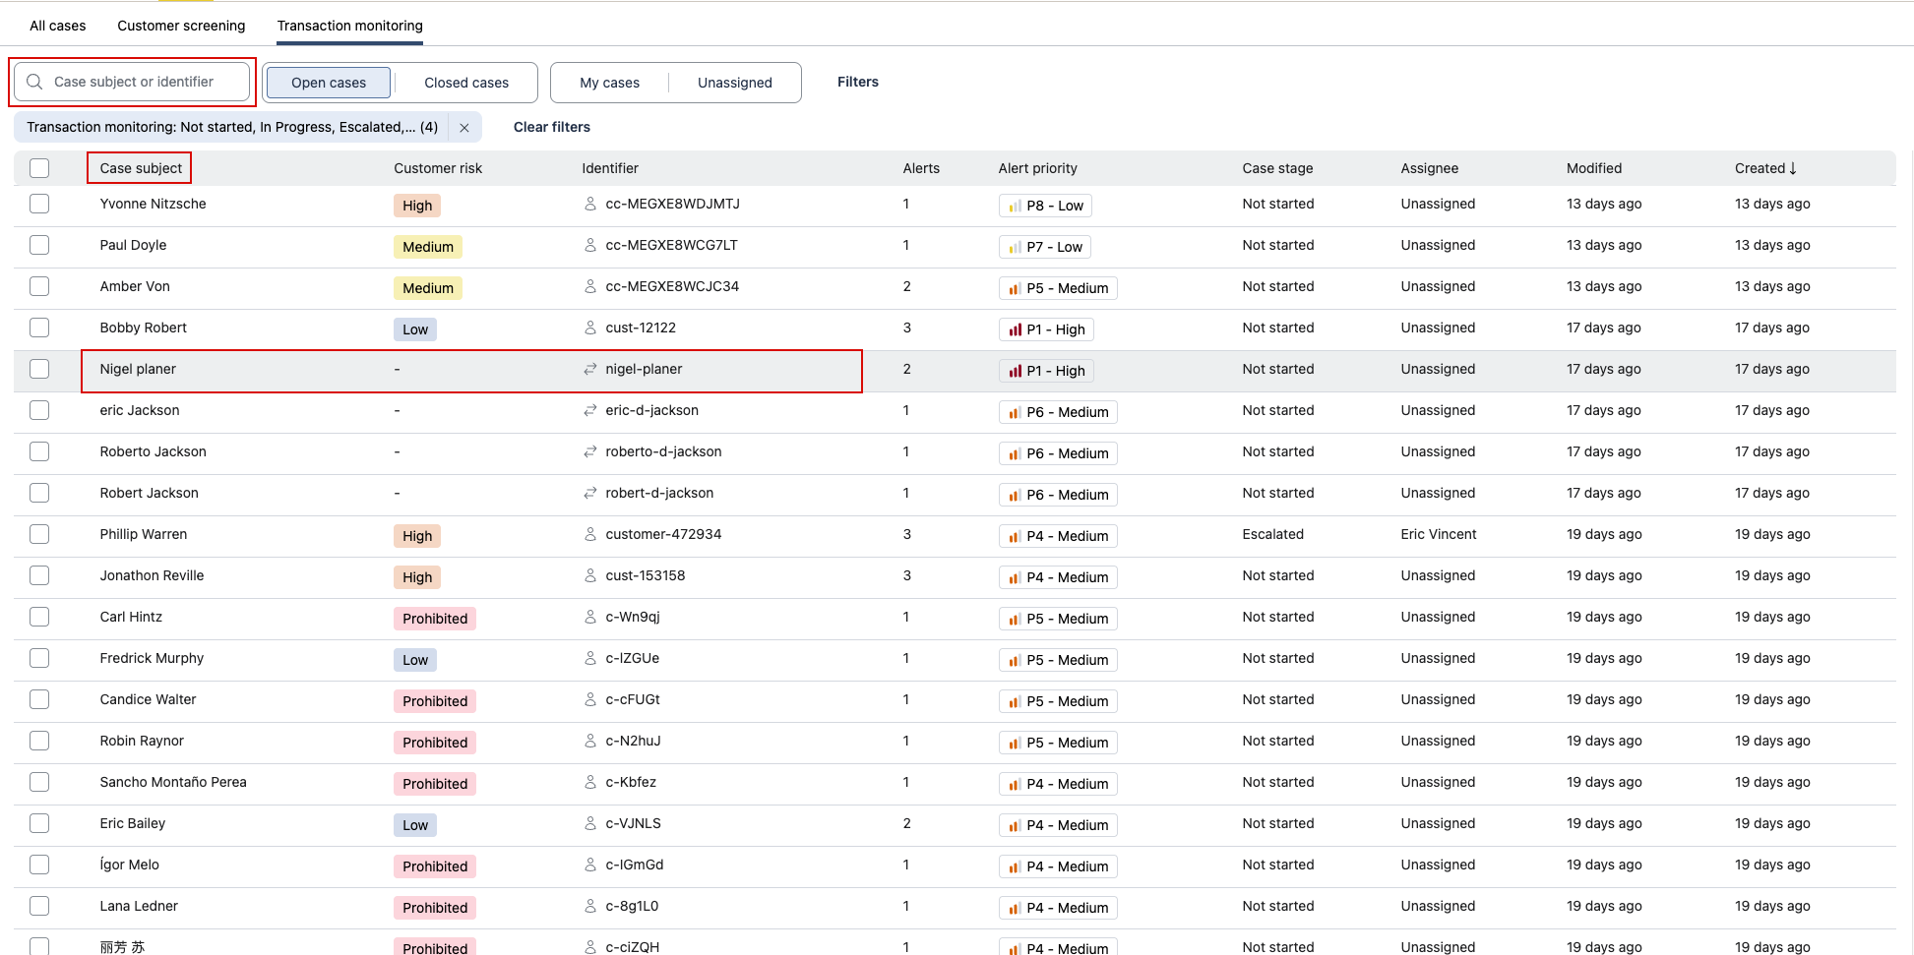
Task: Click the Clear filters link
Action: pyautogui.click(x=551, y=127)
